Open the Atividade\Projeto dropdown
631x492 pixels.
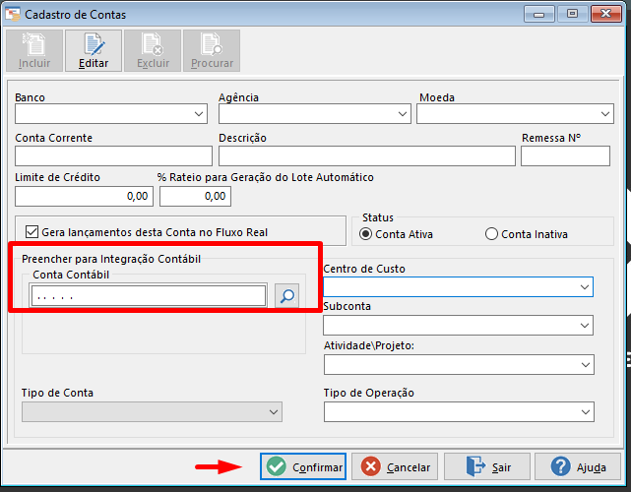pos(459,365)
